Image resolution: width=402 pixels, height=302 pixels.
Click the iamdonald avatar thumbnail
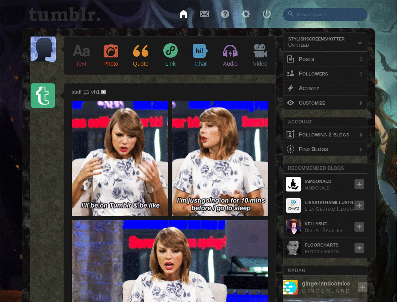(x=293, y=184)
